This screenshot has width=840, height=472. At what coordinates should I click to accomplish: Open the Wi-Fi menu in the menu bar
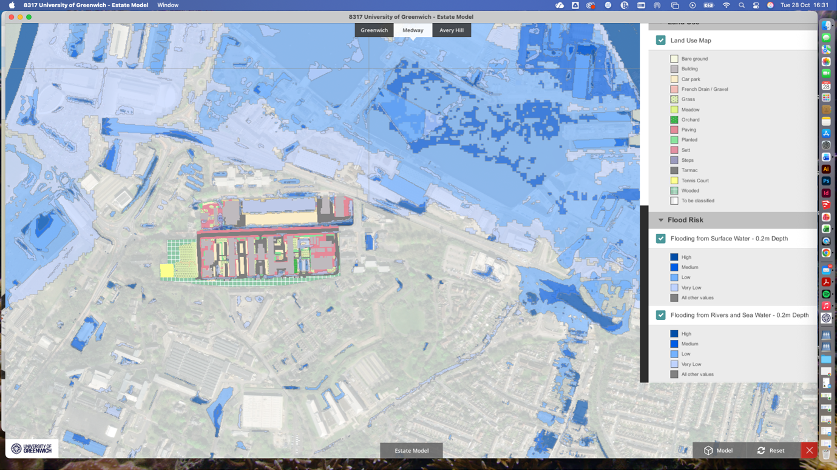pyautogui.click(x=727, y=5)
